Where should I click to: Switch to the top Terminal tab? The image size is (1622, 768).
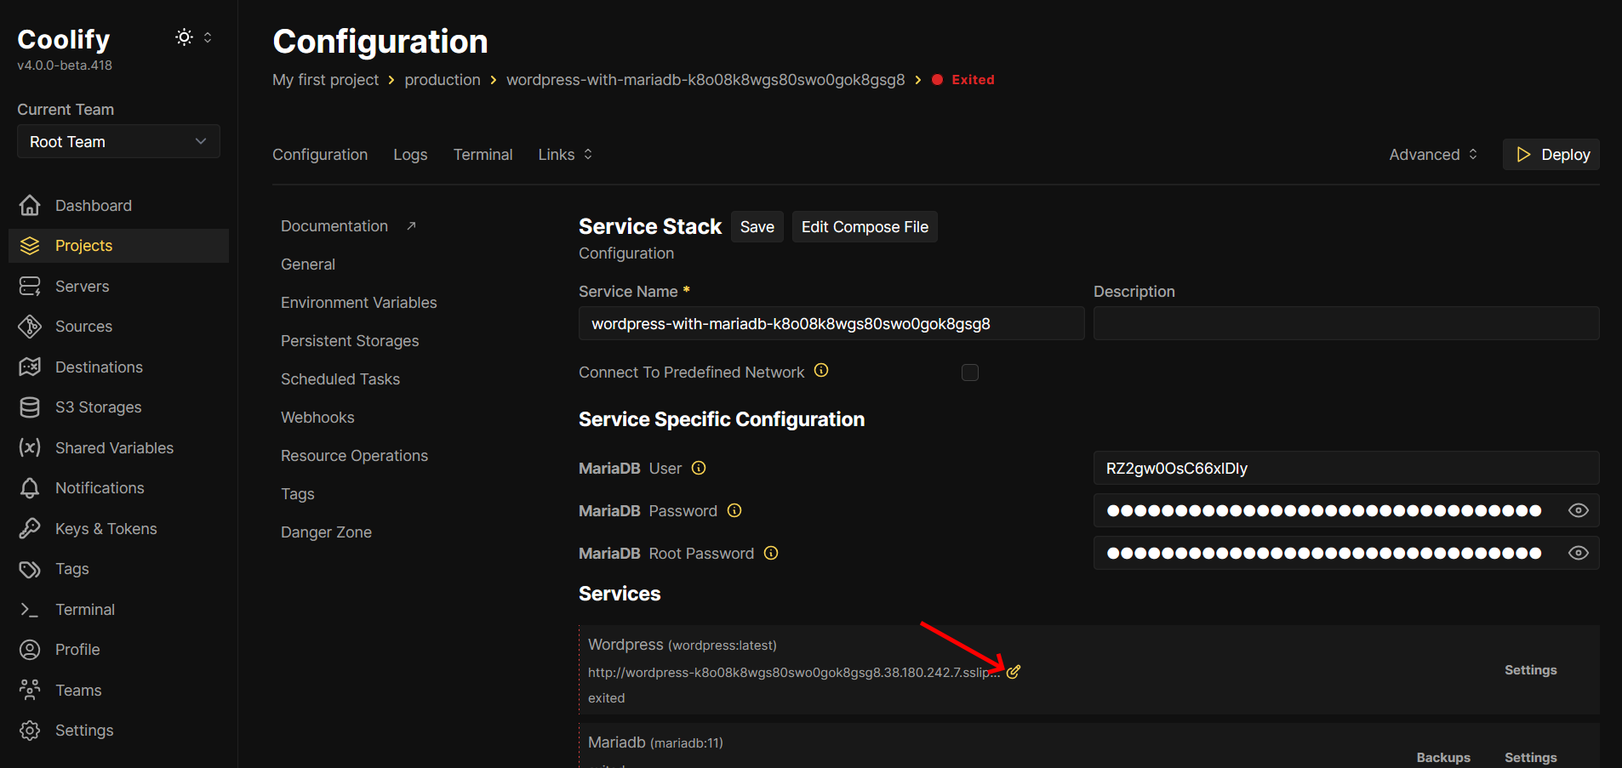coord(483,154)
